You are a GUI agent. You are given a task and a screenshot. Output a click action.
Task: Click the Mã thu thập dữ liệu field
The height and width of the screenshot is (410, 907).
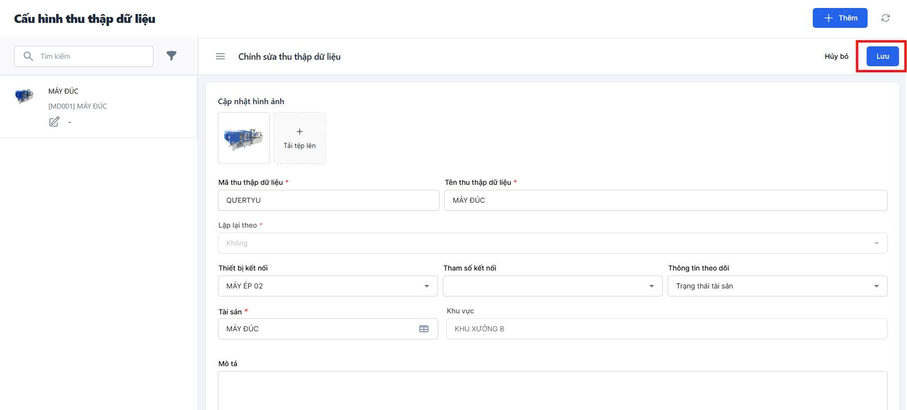point(328,200)
